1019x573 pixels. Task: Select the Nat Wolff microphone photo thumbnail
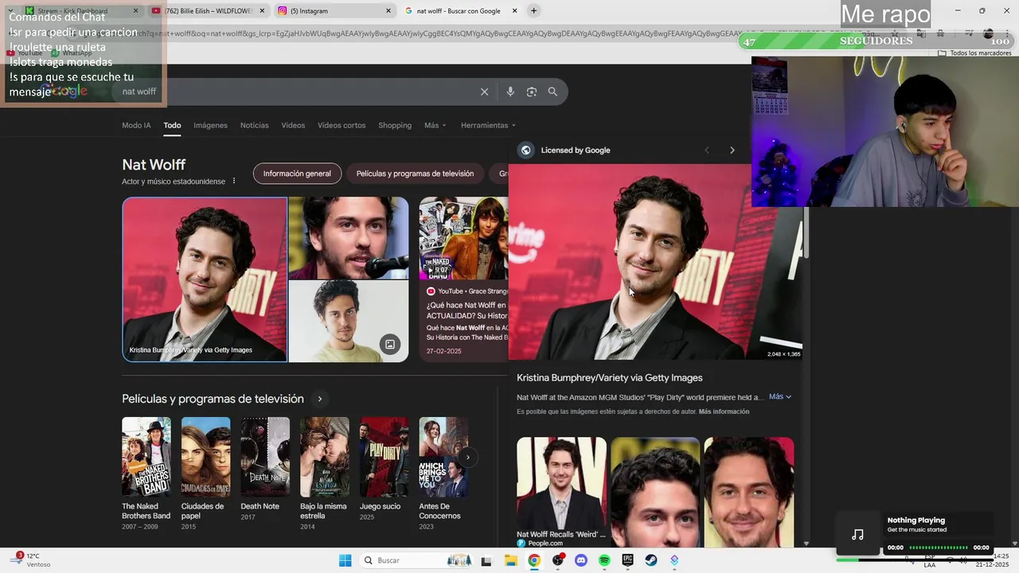(x=349, y=238)
